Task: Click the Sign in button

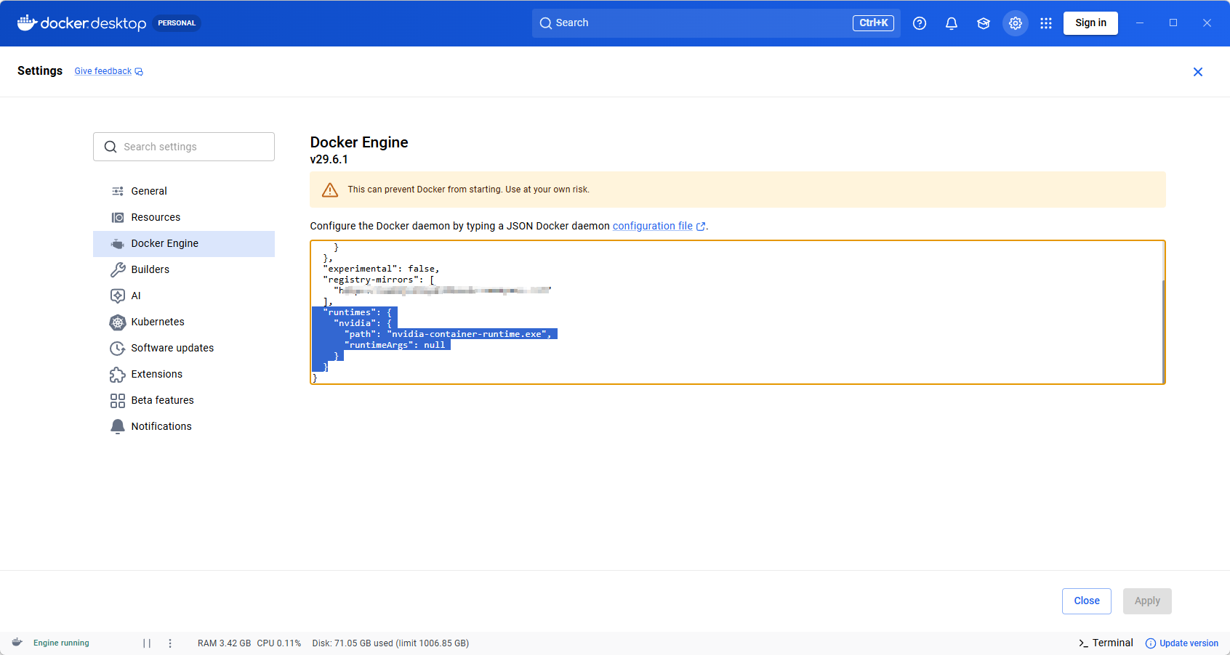Action: coord(1090,23)
